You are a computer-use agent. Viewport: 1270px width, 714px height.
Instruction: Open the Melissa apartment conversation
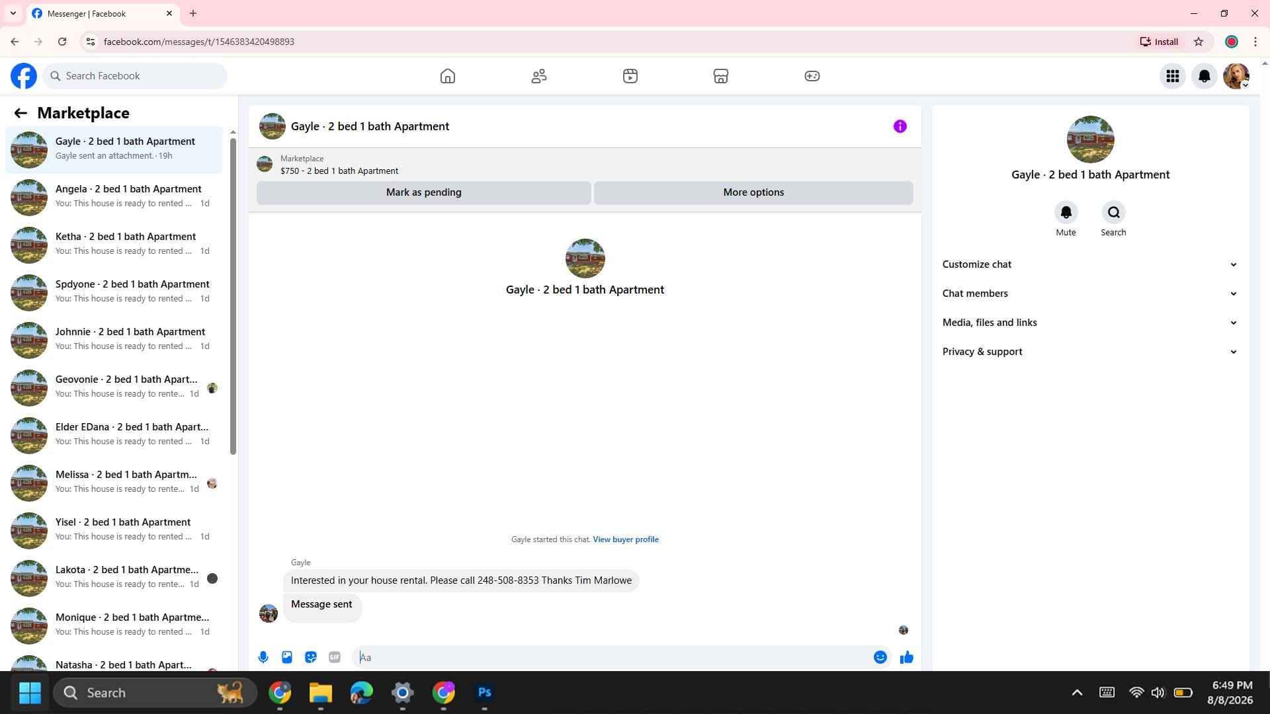pos(114,483)
